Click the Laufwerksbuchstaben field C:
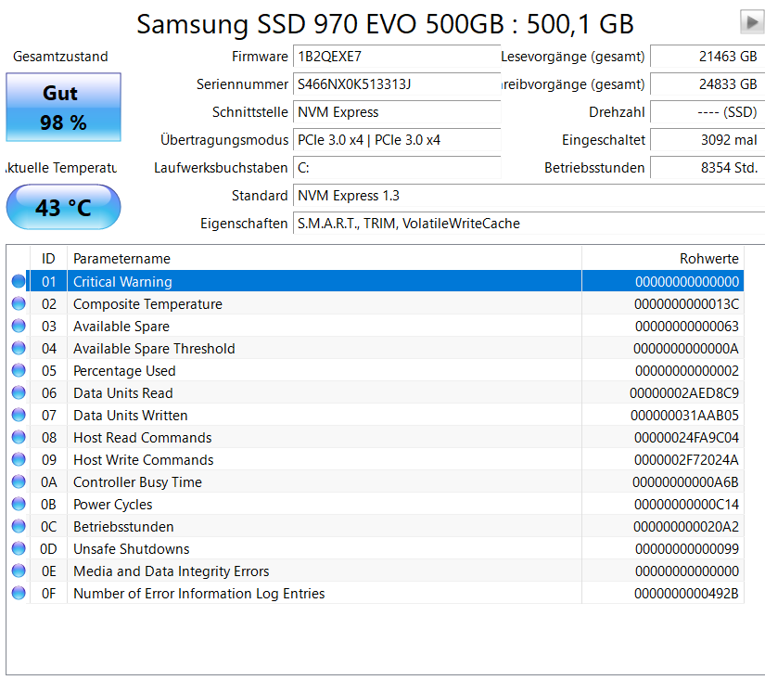 point(397,168)
